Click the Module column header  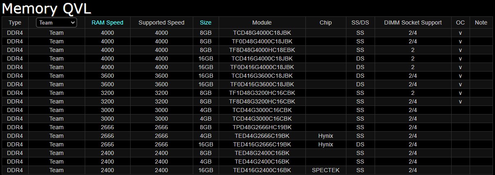tap(262, 23)
